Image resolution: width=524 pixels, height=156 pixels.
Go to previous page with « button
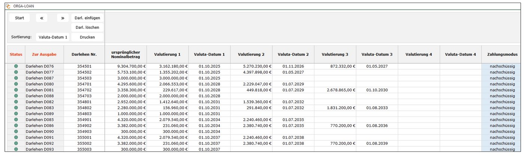click(x=42, y=18)
